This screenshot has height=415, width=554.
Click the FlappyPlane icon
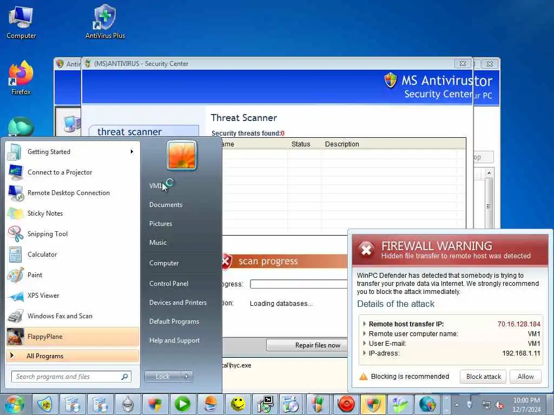click(16, 337)
